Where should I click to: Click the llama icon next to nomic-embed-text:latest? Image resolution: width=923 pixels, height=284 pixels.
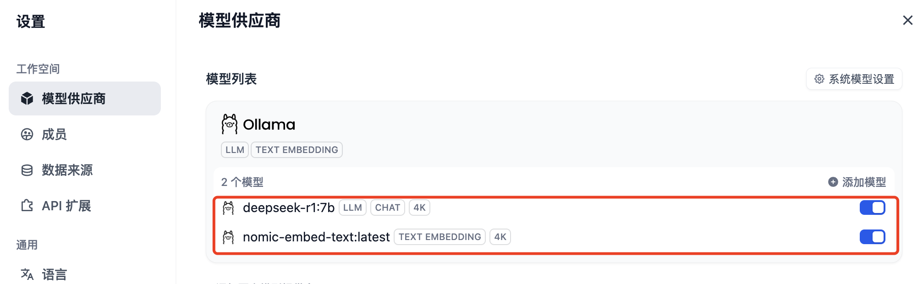click(228, 237)
